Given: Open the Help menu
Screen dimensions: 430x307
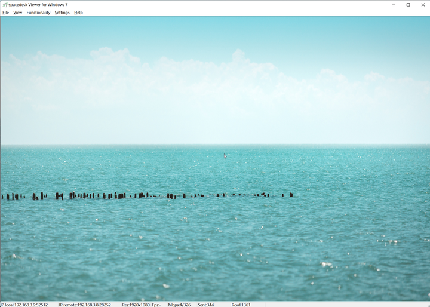Looking at the screenshot, I should (x=78, y=13).
